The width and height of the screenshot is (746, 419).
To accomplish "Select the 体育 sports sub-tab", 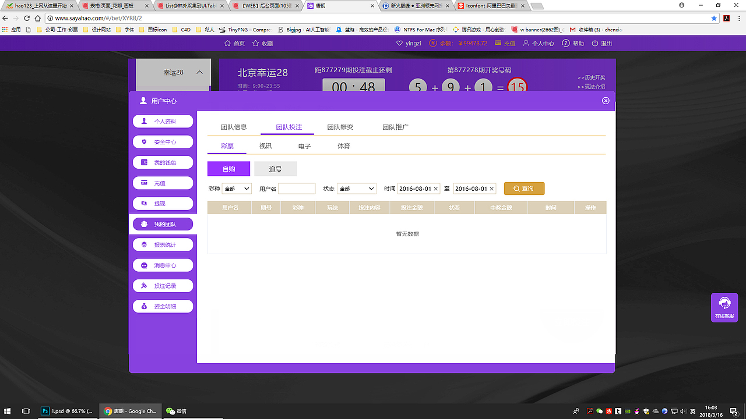I will 343,145.
